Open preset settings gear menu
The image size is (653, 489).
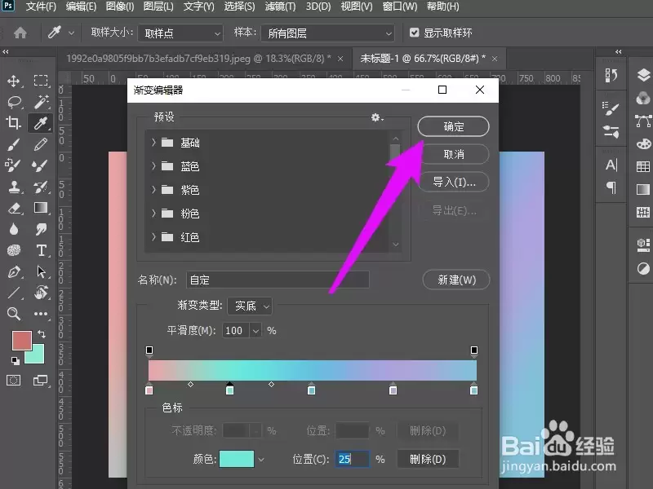[x=377, y=117]
